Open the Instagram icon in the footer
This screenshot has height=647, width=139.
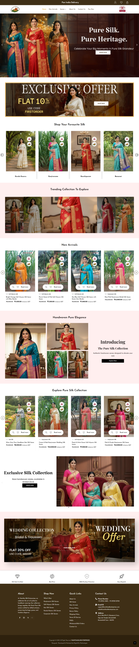coord(24,617)
